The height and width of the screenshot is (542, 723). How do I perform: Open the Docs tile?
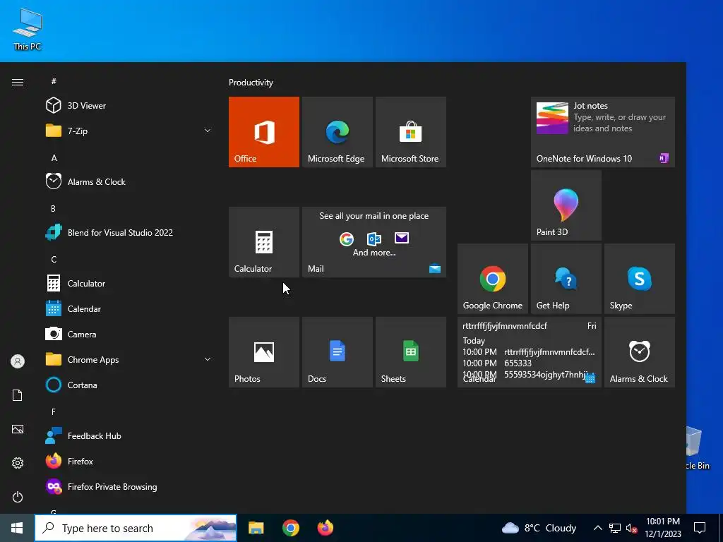click(337, 352)
